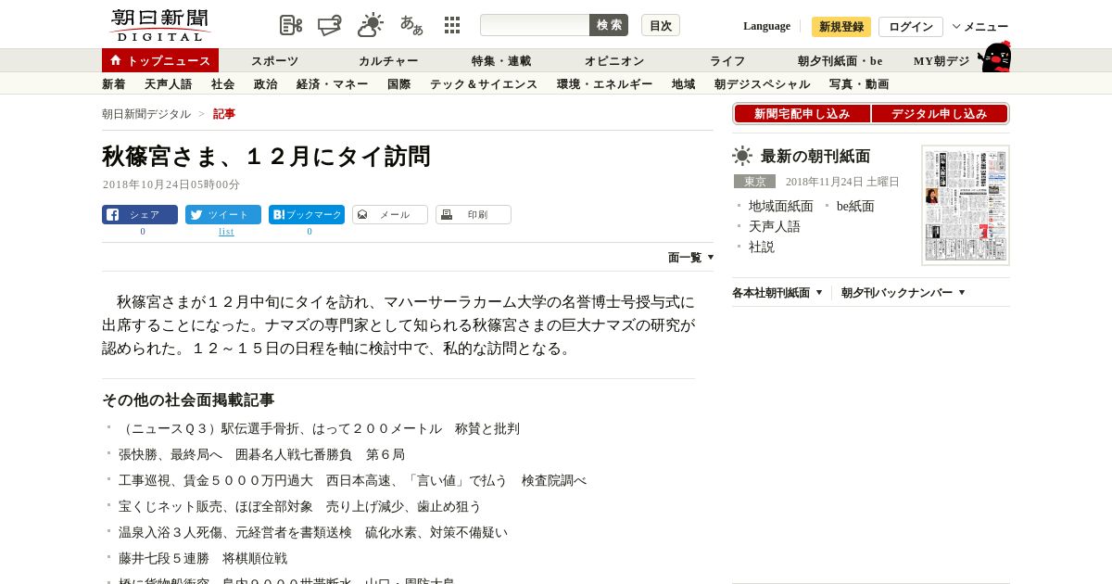
Task: Select 写真・動画 in sub navigation
Action: [859, 84]
